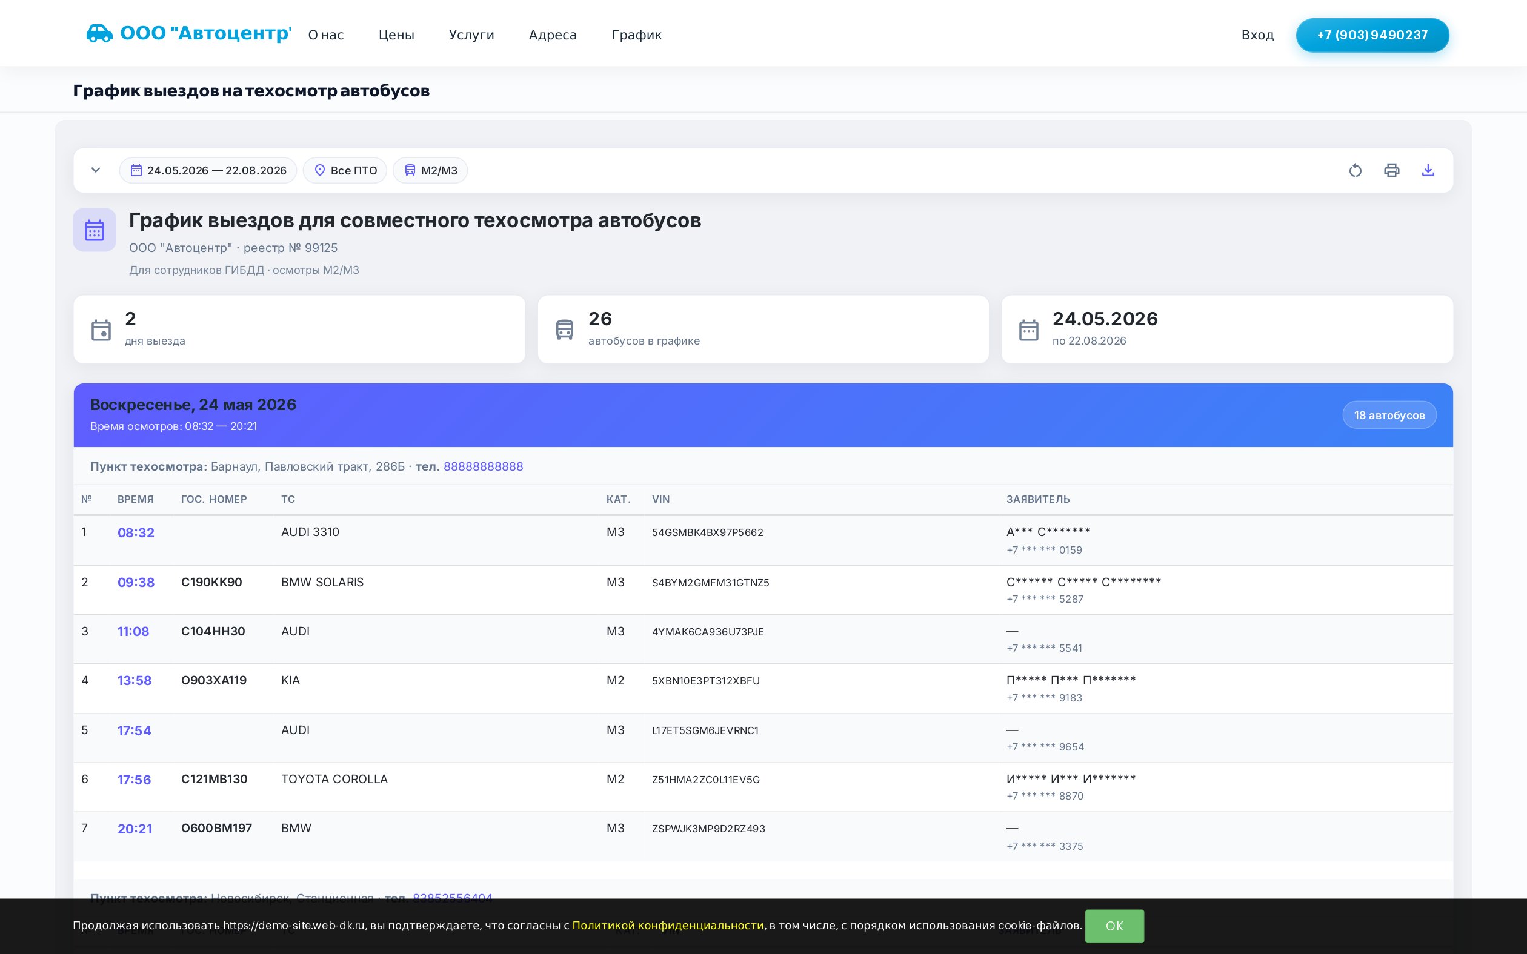This screenshot has width=1527, height=954.
Task: Click plate number С104НН30
Action: pos(213,632)
